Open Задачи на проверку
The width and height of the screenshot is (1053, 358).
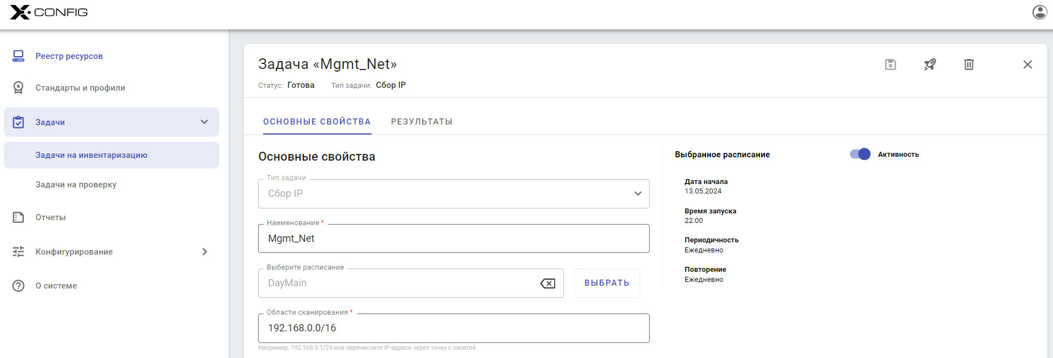pyautogui.click(x=76, y=185)
